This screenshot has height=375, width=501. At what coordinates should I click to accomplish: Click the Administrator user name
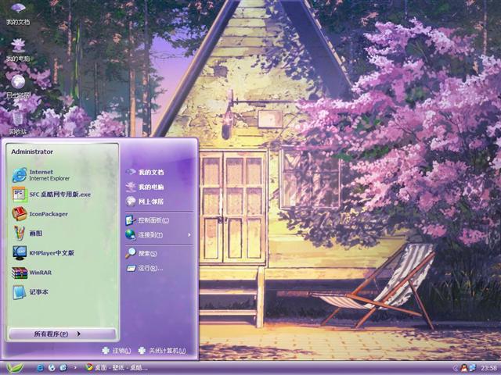pyautogui.click(x=32, y=152)
